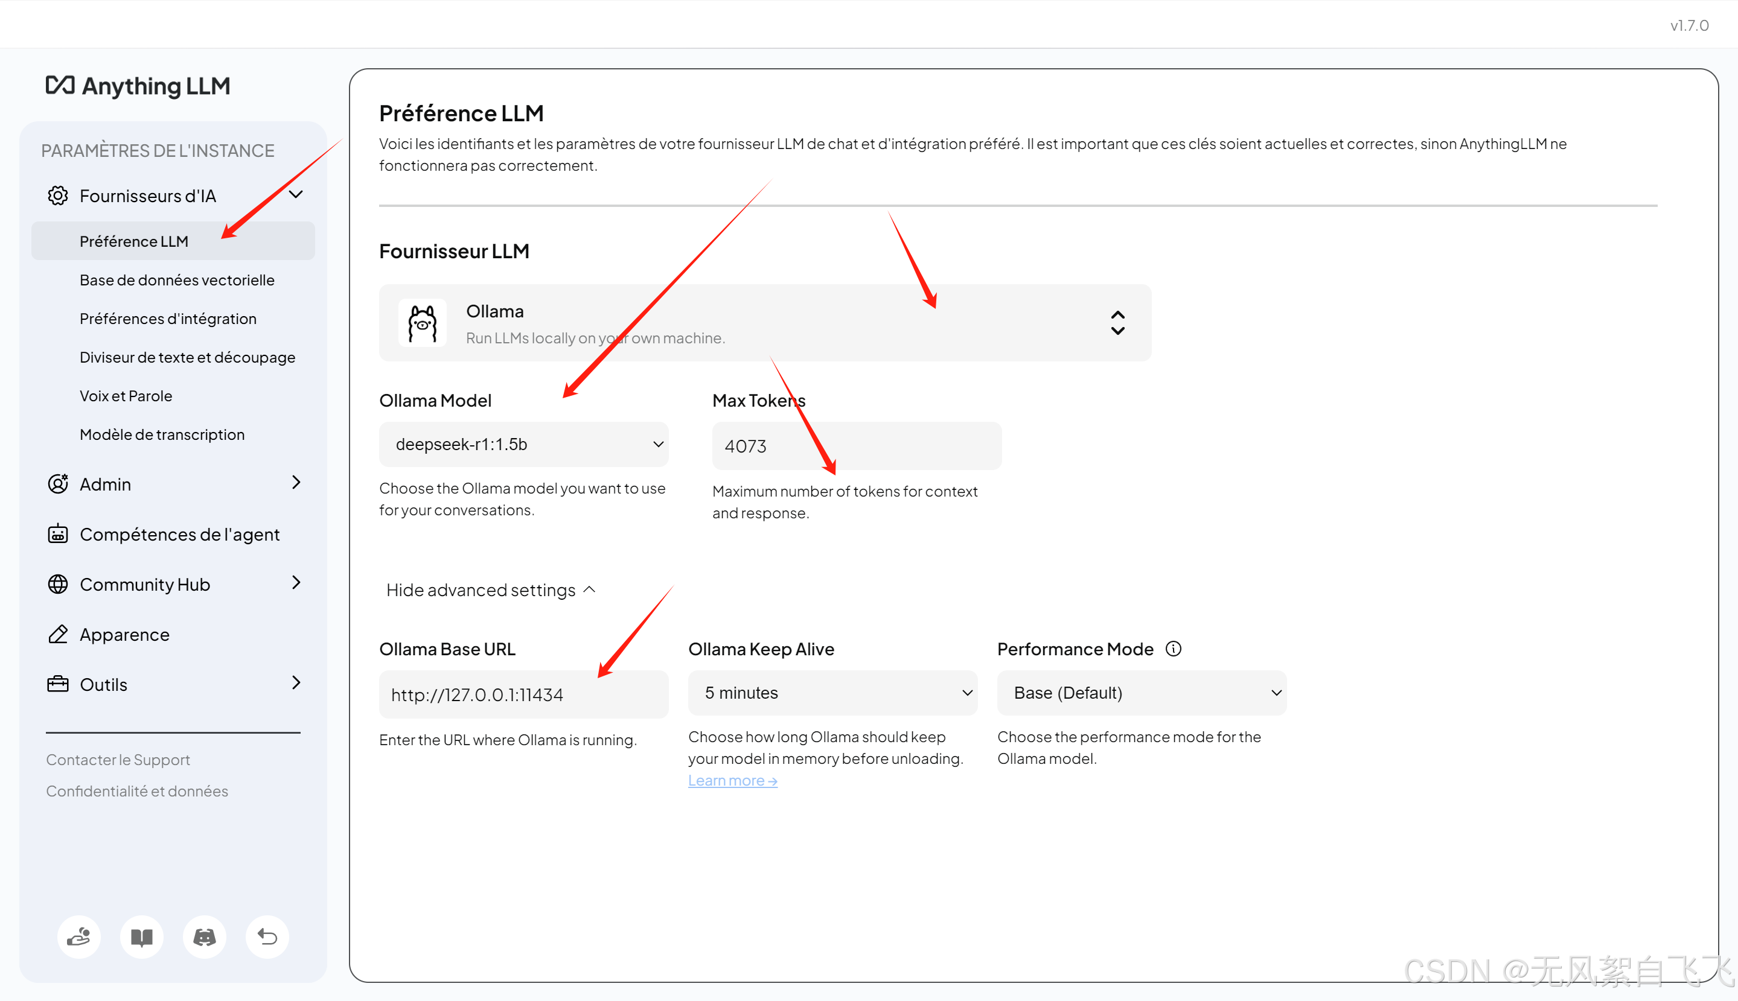Click the AnythingLLM logo
Image resolution: width=1738 pixels, height=1001 pixels.
coord(138,85)
